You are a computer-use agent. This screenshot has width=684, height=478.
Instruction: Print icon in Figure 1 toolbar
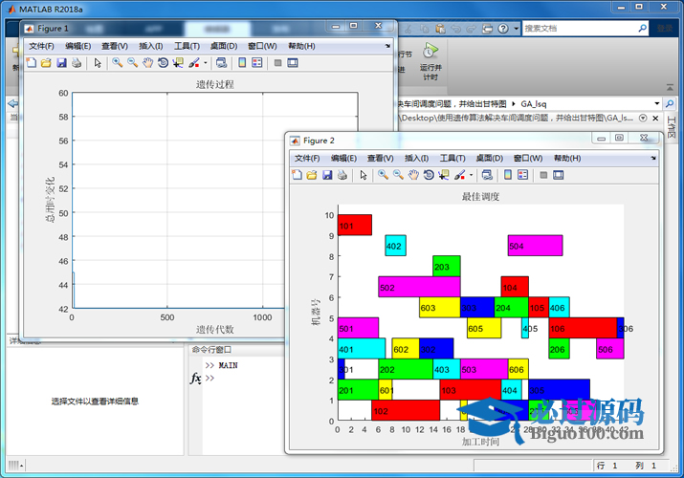coord(77,63)
